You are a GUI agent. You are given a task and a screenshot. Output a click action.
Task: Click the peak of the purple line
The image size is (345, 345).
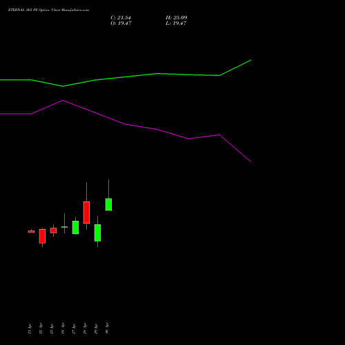pyautogui.click(x=63, y=100)
